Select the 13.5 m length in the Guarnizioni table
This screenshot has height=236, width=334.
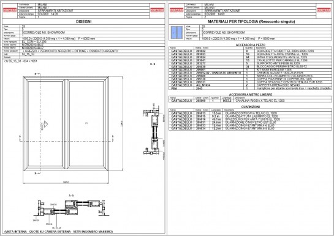[x=216, y=113]
